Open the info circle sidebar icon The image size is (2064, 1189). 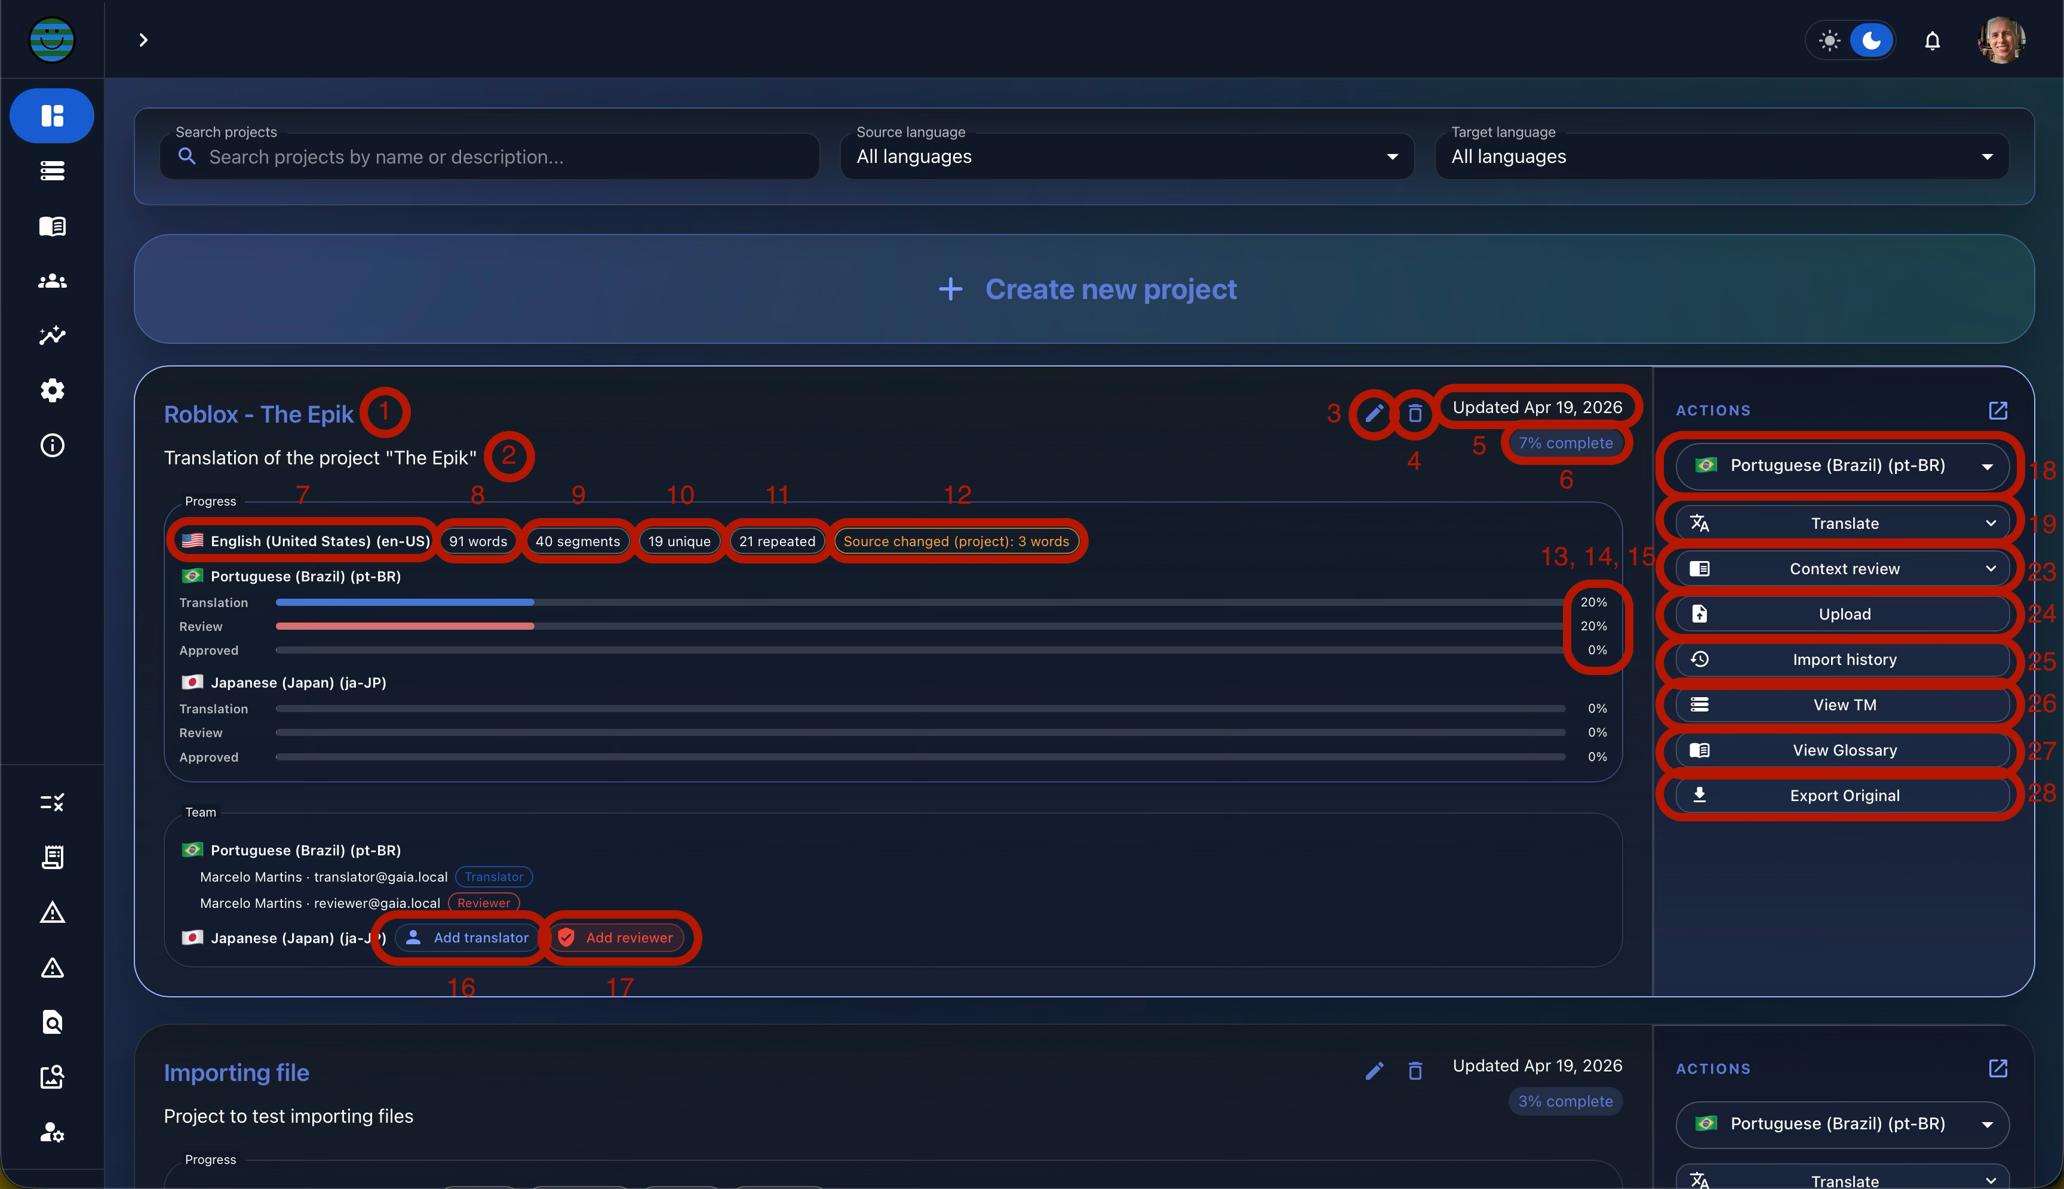pyautogui.click(x=53, y=445)
